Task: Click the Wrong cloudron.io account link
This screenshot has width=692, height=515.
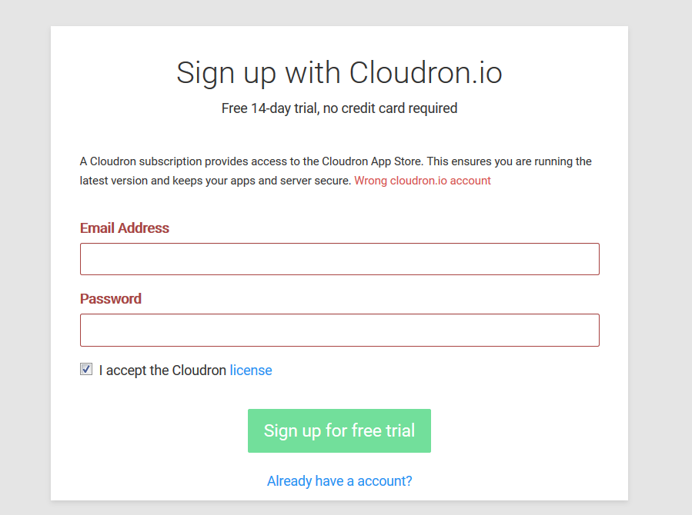Action: [x=422, y=181]
